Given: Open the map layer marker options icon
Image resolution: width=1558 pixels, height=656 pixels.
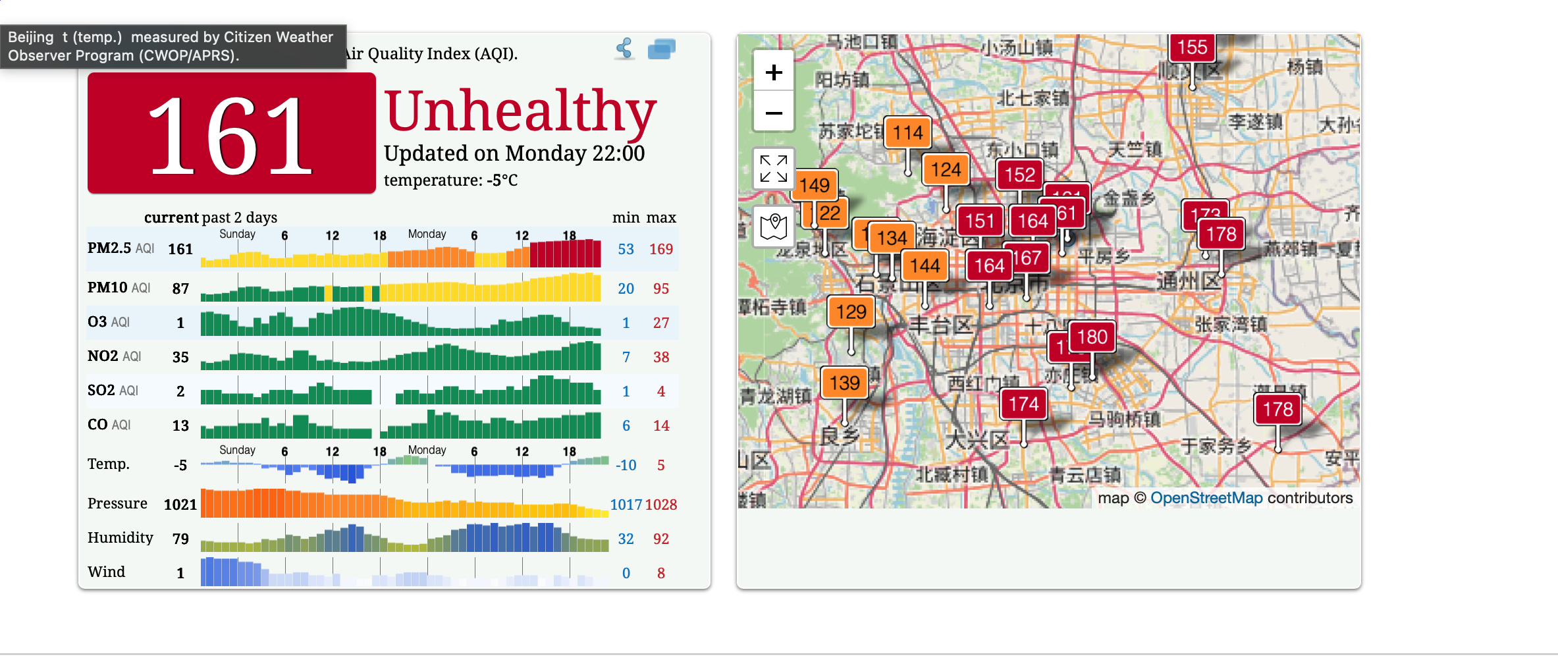Looking at the screenshot, I should click(x=774, y=226).
